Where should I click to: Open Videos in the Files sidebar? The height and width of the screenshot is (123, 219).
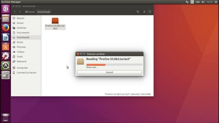click(26, 52)
